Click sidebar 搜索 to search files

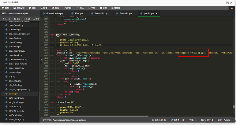pos(36,19)
